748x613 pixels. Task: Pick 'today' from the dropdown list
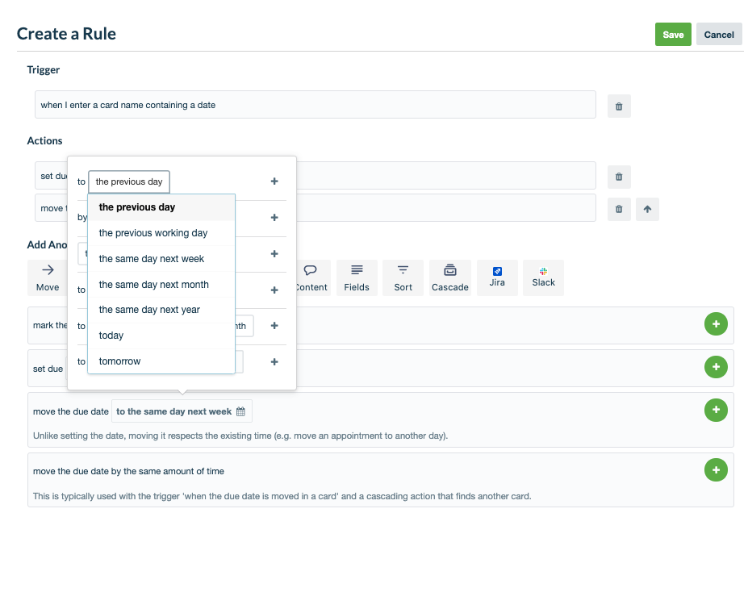pos(161,336)
